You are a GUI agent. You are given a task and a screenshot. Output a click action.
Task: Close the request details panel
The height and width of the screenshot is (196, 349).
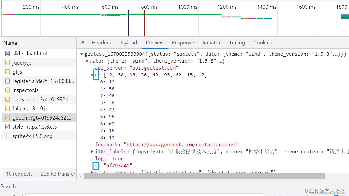click(x=83, y=42)
